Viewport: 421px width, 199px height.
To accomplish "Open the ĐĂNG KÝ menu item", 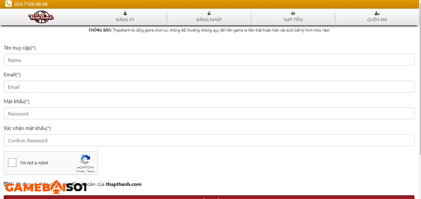I will click(125, 17).
